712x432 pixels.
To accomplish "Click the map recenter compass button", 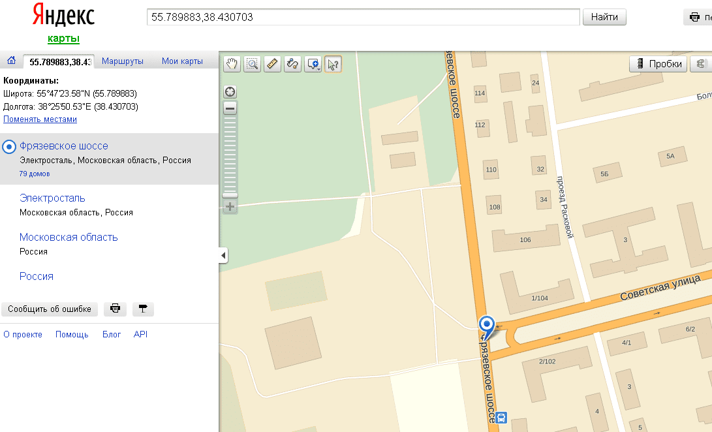I will [230, 92].
